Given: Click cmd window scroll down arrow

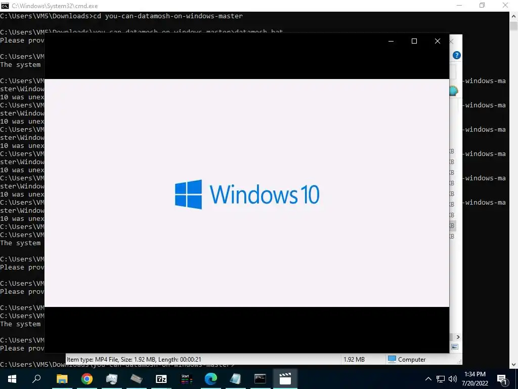Looking at the screenshot, I should (x=514, y=365).
